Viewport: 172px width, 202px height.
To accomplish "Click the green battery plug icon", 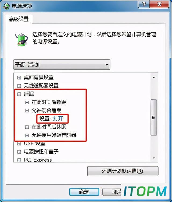I will [21, 39].
